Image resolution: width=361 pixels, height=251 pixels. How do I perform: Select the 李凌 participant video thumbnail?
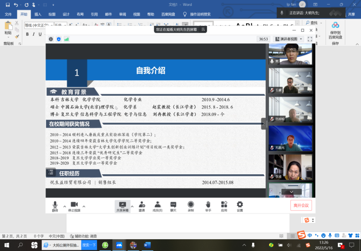[x=290, y=167]
